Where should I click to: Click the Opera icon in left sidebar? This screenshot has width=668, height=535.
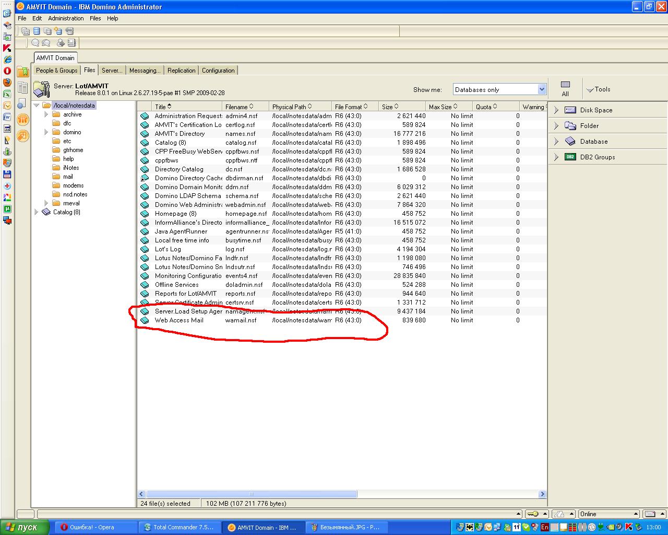[x=7, y=71]
